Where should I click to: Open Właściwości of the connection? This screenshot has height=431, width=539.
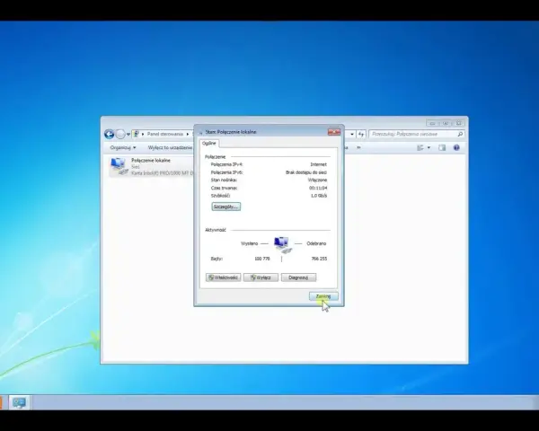pos(223,277)
